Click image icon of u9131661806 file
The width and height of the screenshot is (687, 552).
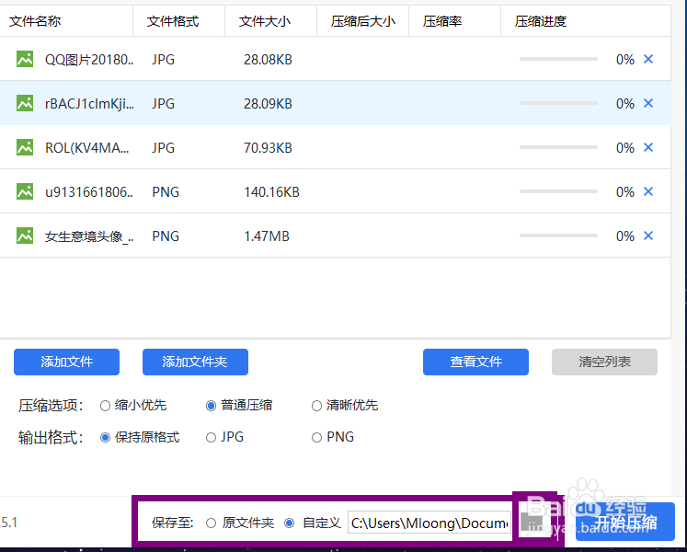[25, 191]
